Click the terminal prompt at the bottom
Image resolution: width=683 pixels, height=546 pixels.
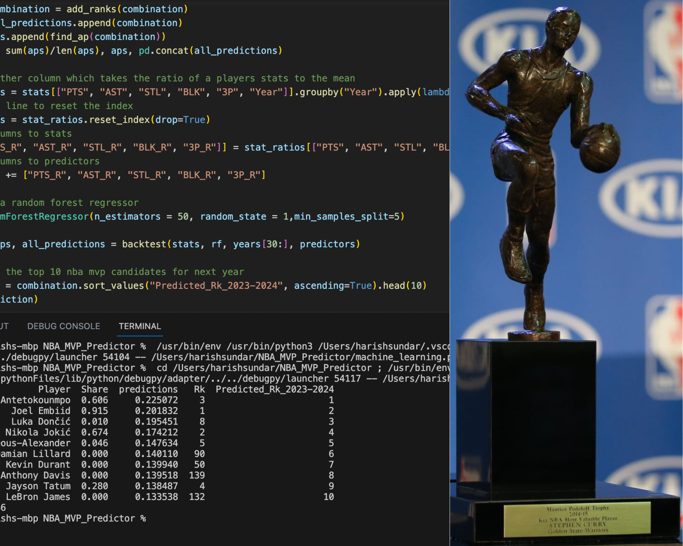[x=73, y=518]
